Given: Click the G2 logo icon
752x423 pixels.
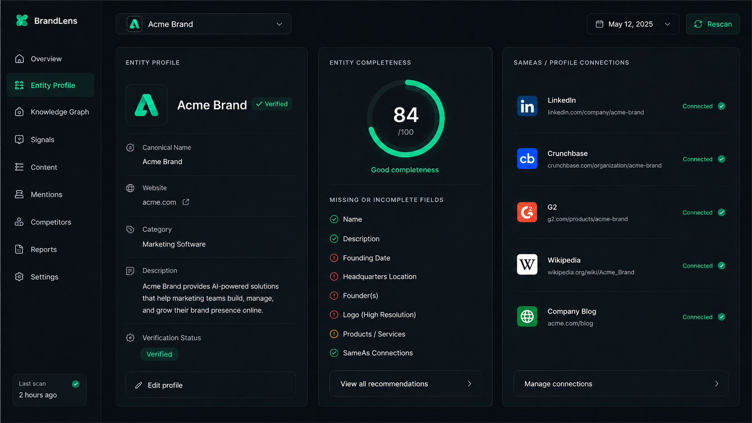Looking at the screenshot, I should click(527, 212).
